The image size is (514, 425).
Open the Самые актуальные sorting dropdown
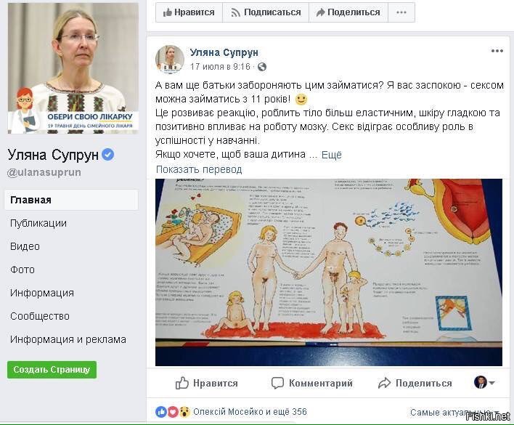tap(454, 413)
